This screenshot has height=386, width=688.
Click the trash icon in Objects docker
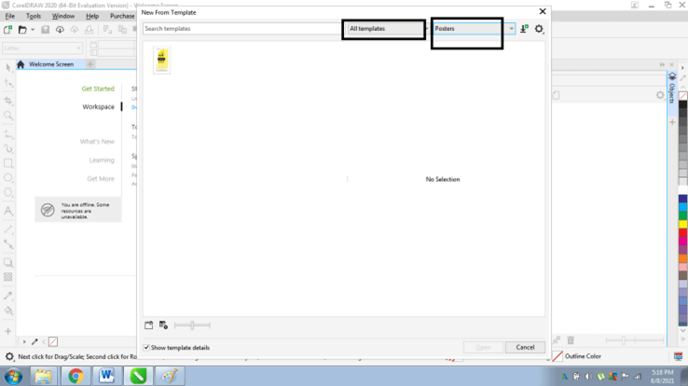571,340
